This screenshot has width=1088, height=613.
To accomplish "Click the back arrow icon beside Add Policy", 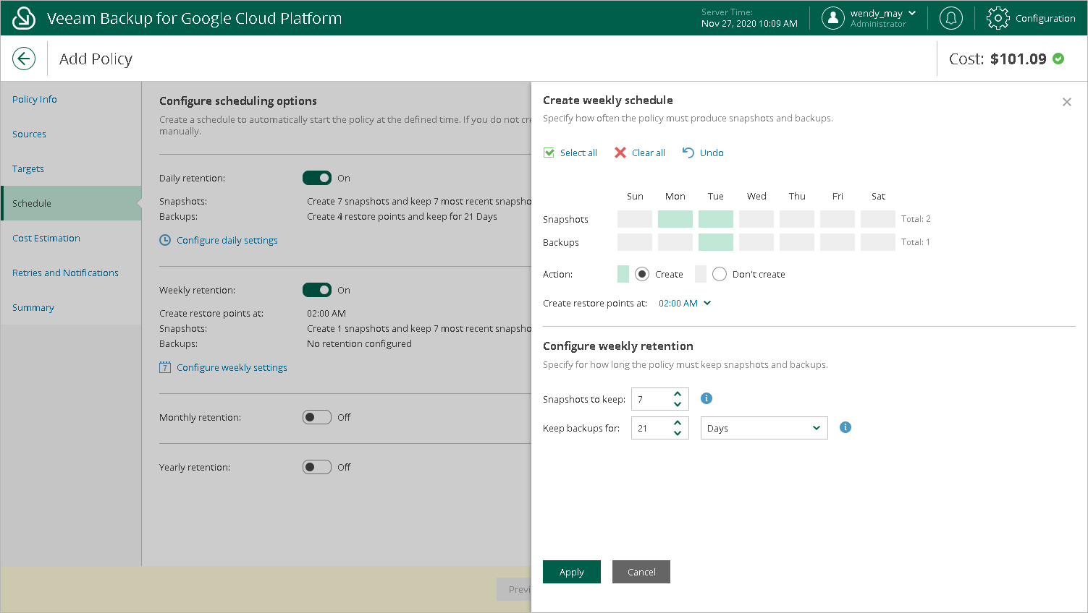I will (x=24, y=59).
